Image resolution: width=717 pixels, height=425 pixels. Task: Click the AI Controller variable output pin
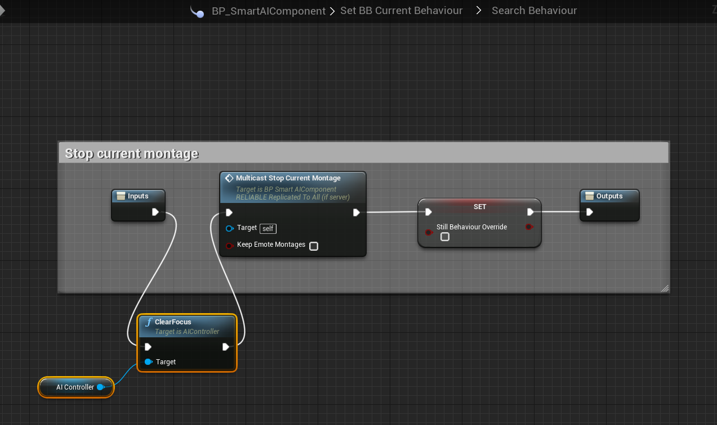tap(100, 387)
